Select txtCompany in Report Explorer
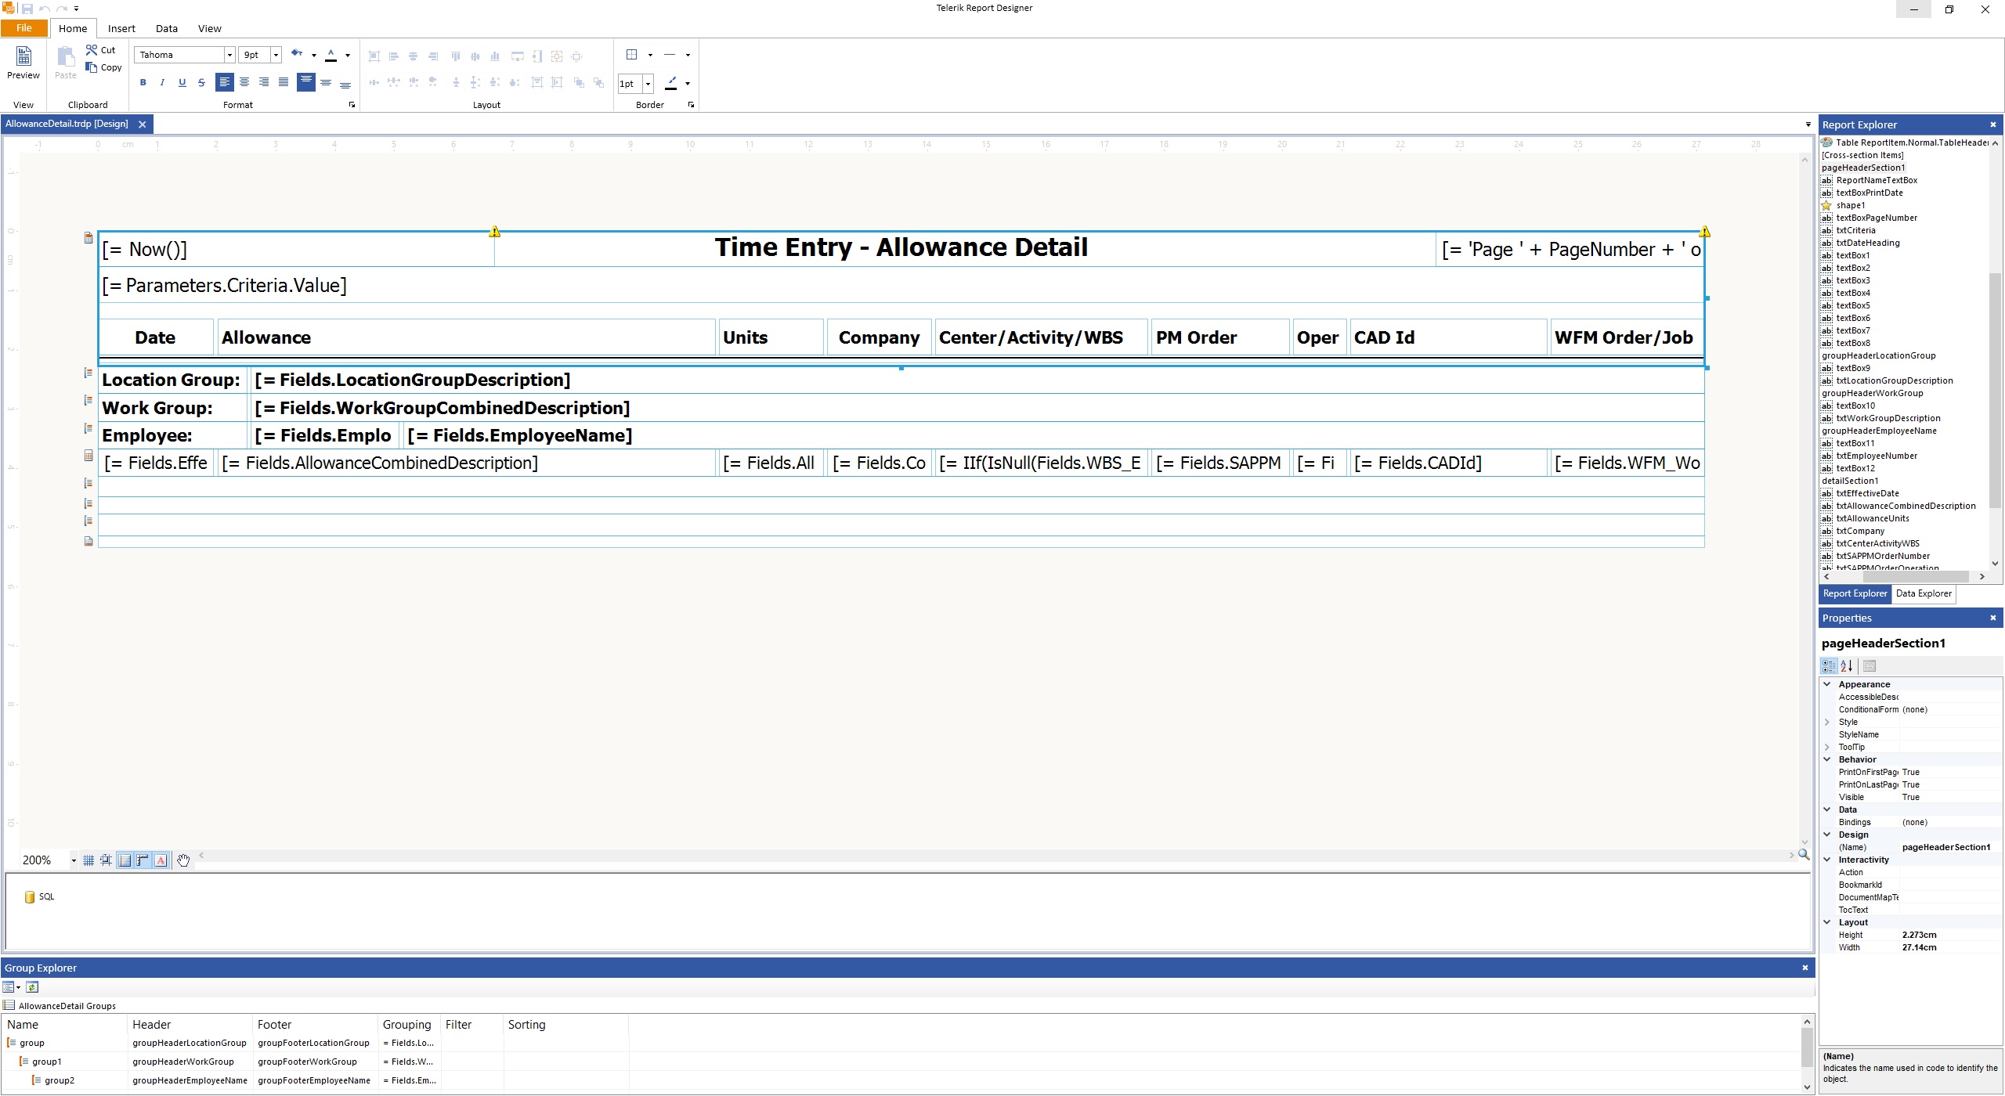Image resolution: width=2005 pixels, height=1096 pixels. (x=1860, y=531)
